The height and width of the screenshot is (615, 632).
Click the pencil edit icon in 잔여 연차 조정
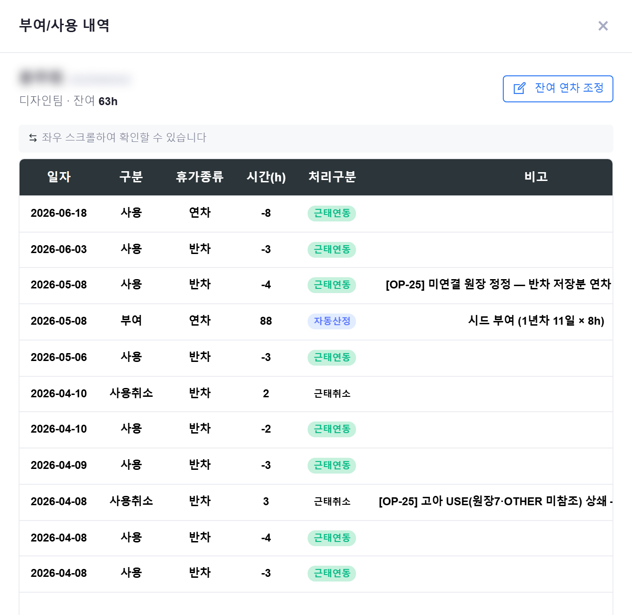tap(520, 88)
